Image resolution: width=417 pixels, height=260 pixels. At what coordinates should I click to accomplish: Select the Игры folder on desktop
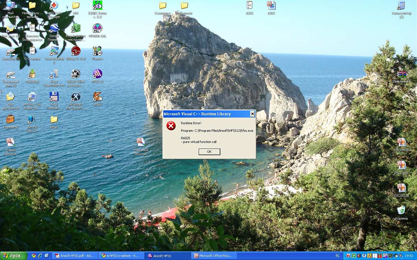54,122
